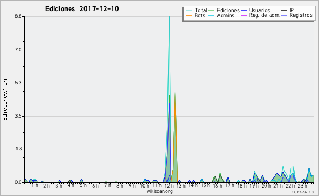Click the orange Bots legend line
319x196 pixels.
(189, 15)
